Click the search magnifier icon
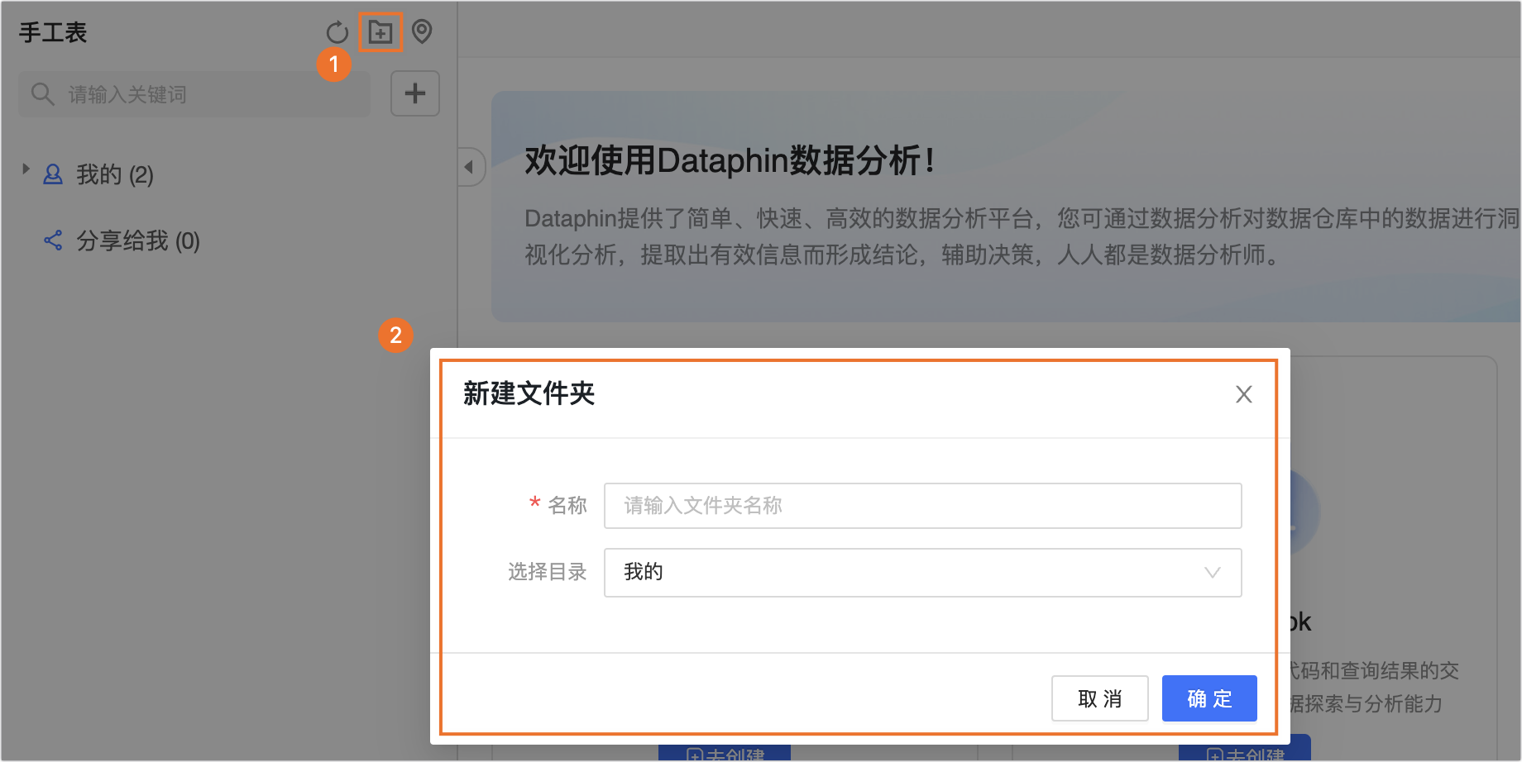 point(42,94)
